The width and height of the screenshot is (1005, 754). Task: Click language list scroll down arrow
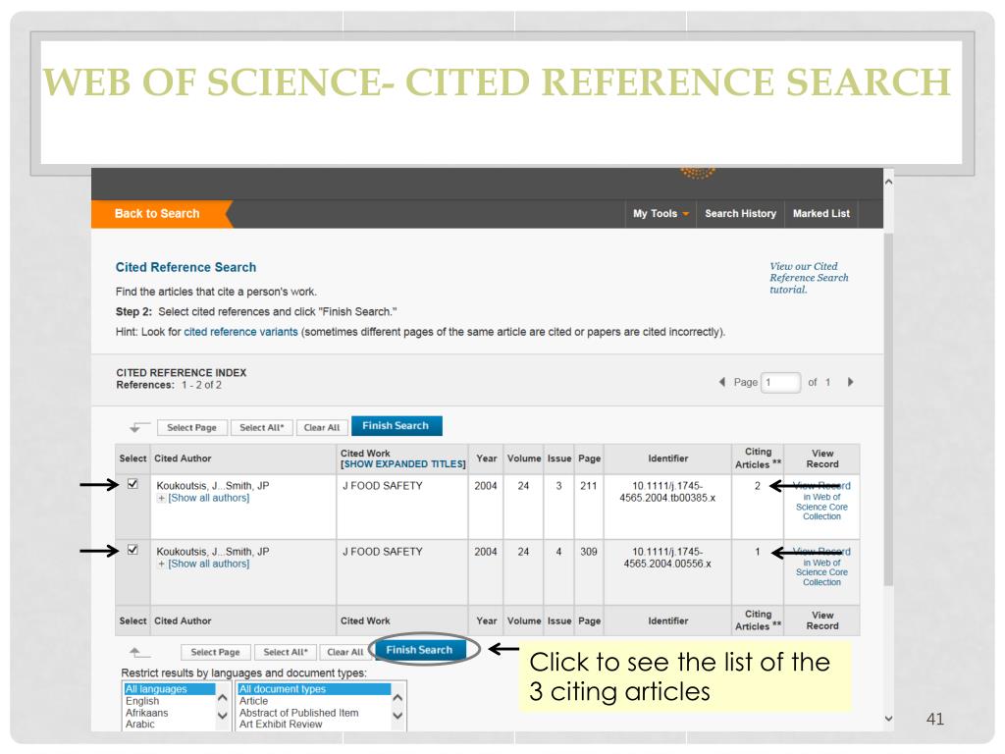[x=223, y=716]
